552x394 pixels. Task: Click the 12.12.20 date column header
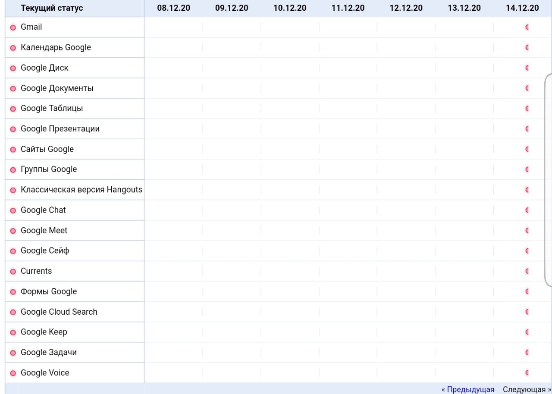[406, 8]
